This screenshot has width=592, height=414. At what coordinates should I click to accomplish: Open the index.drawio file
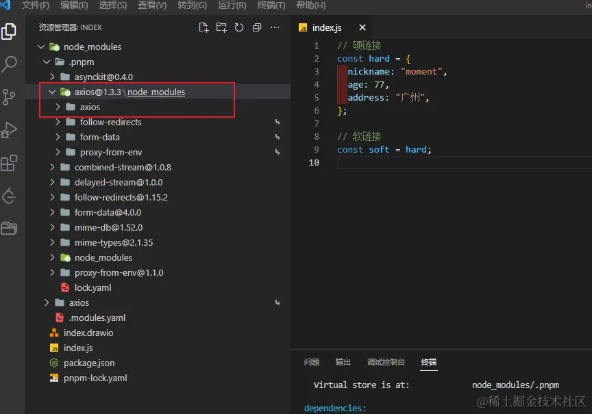88,333
